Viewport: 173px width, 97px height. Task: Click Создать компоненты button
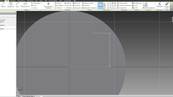(x=124, y=5)
